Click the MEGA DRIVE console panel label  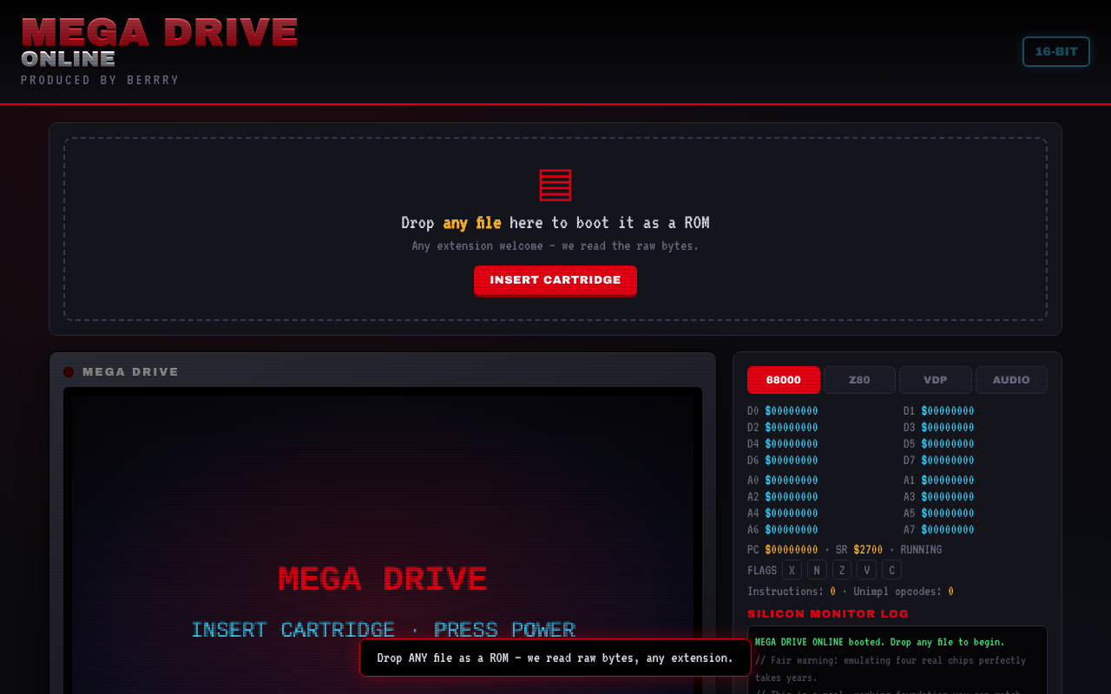131,372
